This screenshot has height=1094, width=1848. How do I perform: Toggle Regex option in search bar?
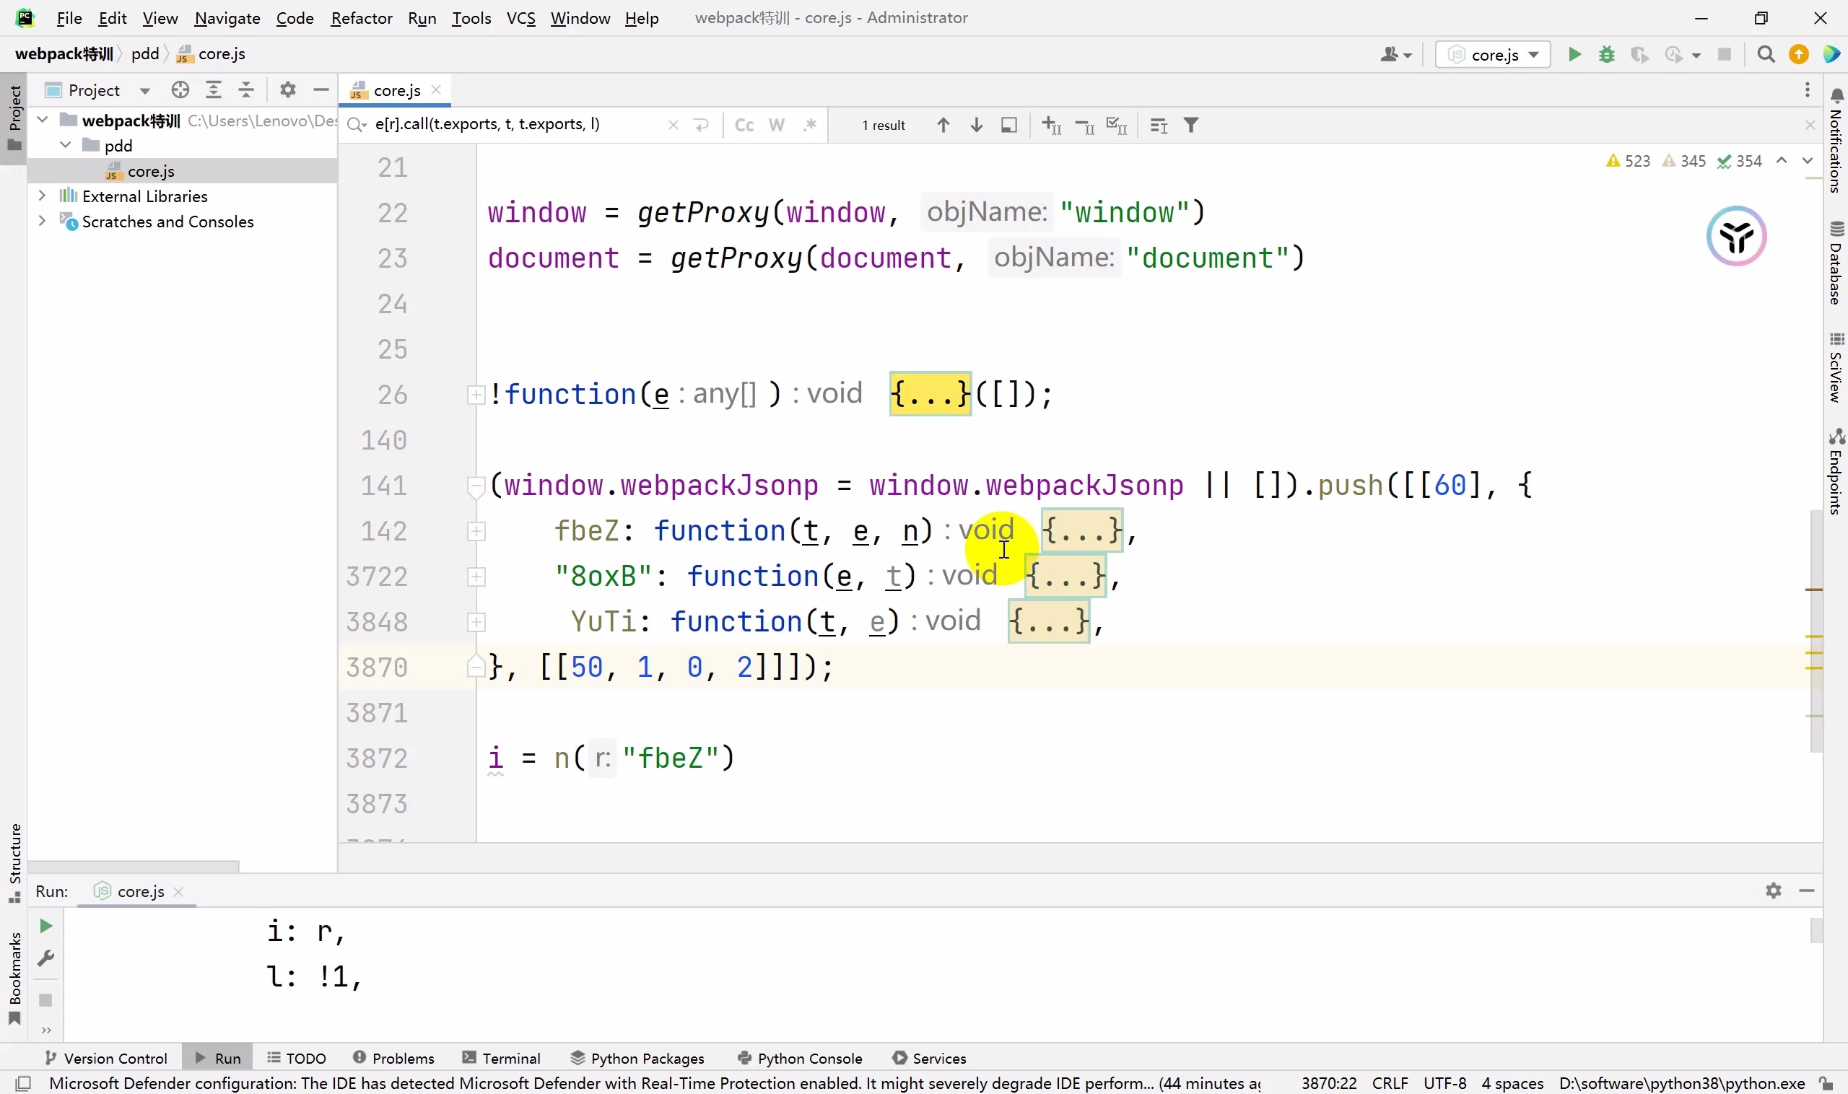810,126
